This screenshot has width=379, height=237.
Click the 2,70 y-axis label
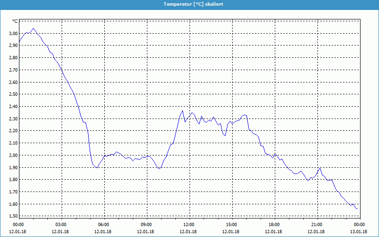12,70
